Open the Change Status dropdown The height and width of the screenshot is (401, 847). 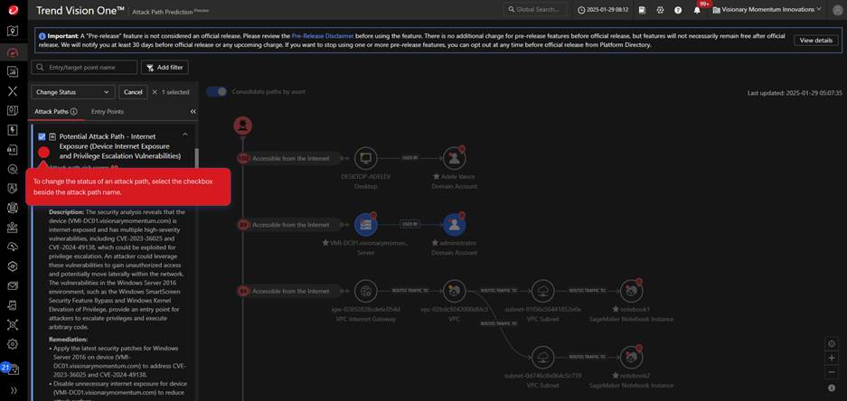73,92
